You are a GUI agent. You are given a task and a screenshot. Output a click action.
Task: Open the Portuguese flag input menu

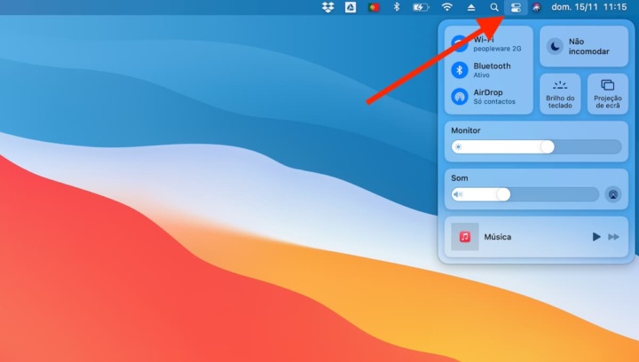click(x=374, y=7)
